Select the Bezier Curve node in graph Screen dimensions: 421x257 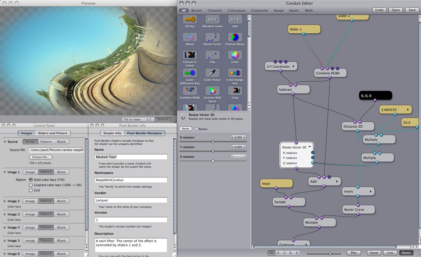click(359, 210)
